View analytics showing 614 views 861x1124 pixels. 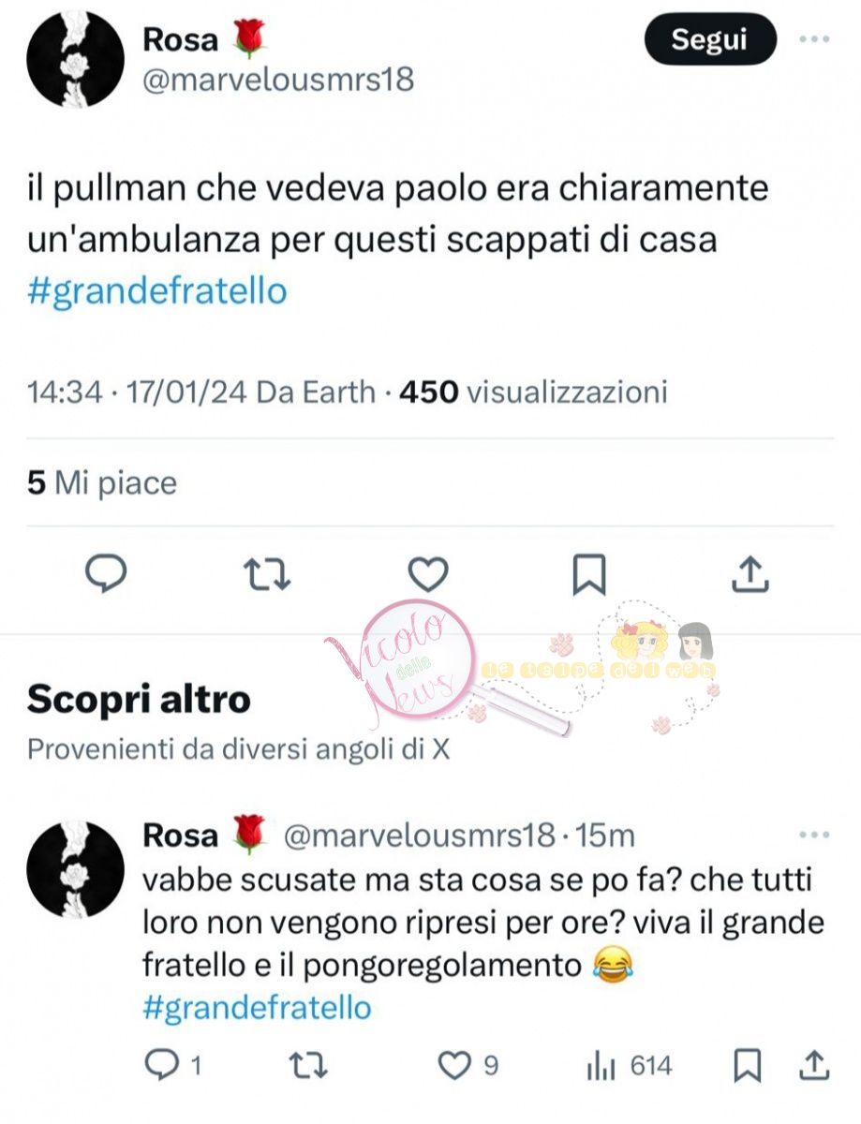[630, 1066]
